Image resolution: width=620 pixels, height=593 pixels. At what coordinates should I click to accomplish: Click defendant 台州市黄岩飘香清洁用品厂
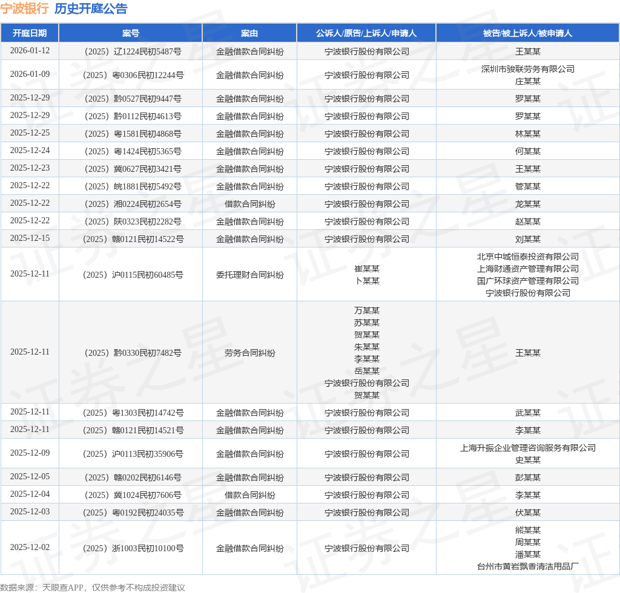[x=528, y=566]
